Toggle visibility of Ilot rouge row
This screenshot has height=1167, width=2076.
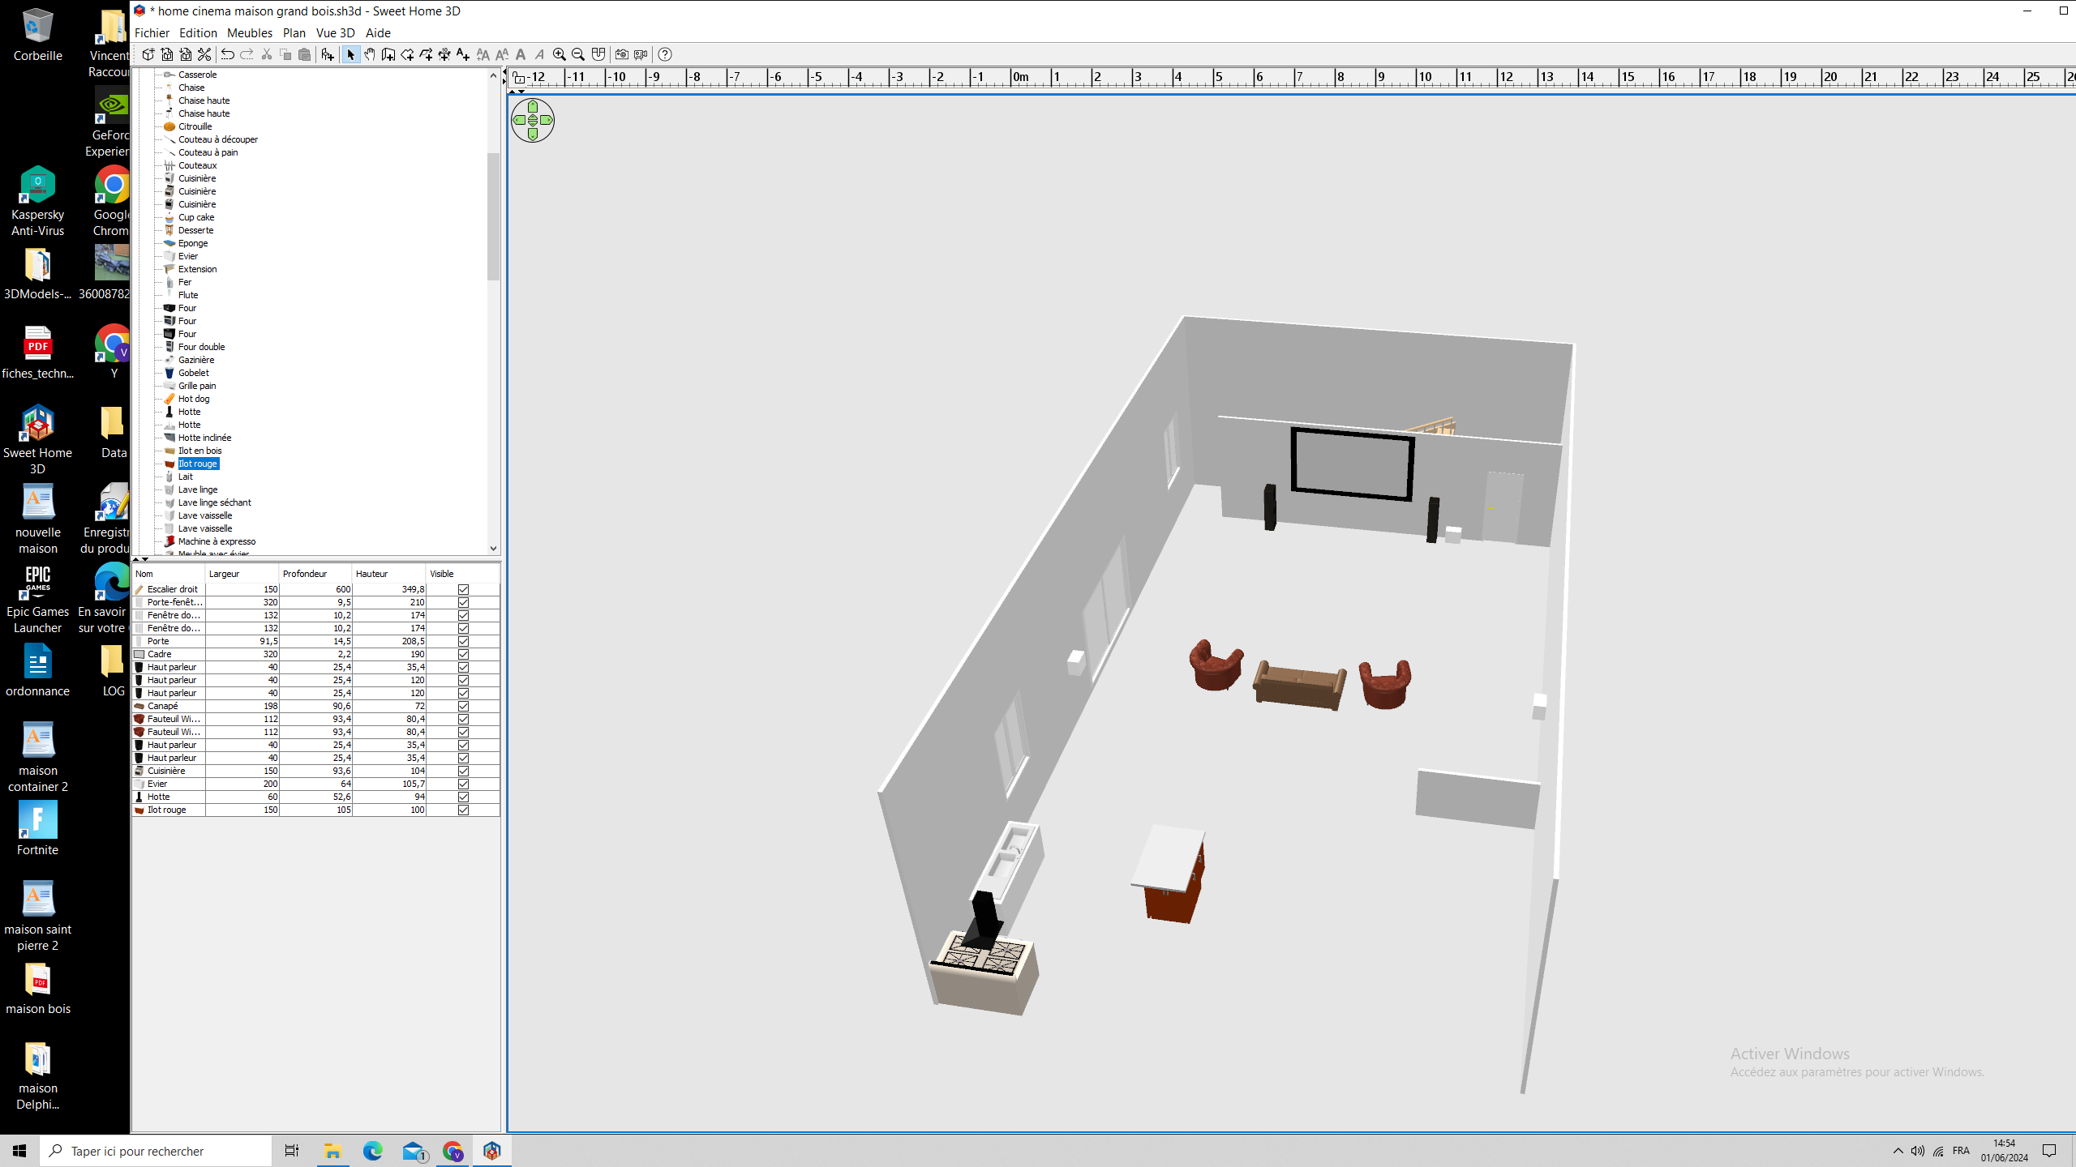click(x=463, y=810)
